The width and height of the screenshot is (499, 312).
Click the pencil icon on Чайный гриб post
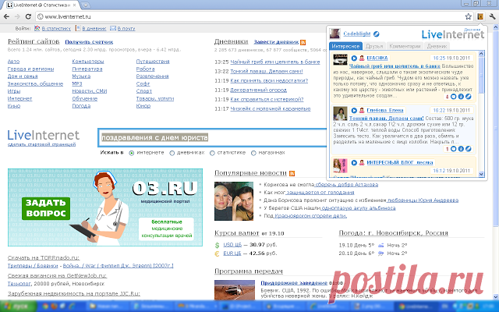coord(468,97)
